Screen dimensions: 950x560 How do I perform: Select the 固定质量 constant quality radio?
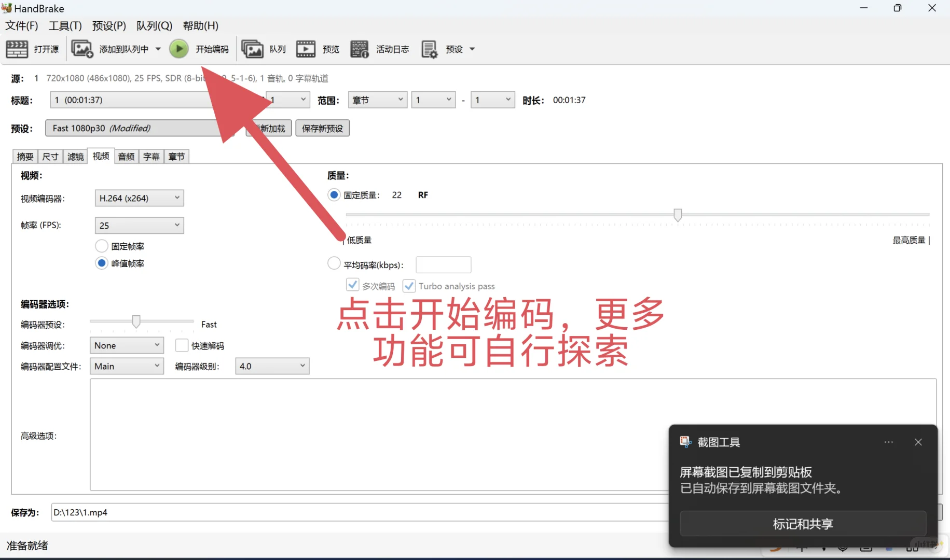point(334,195)
